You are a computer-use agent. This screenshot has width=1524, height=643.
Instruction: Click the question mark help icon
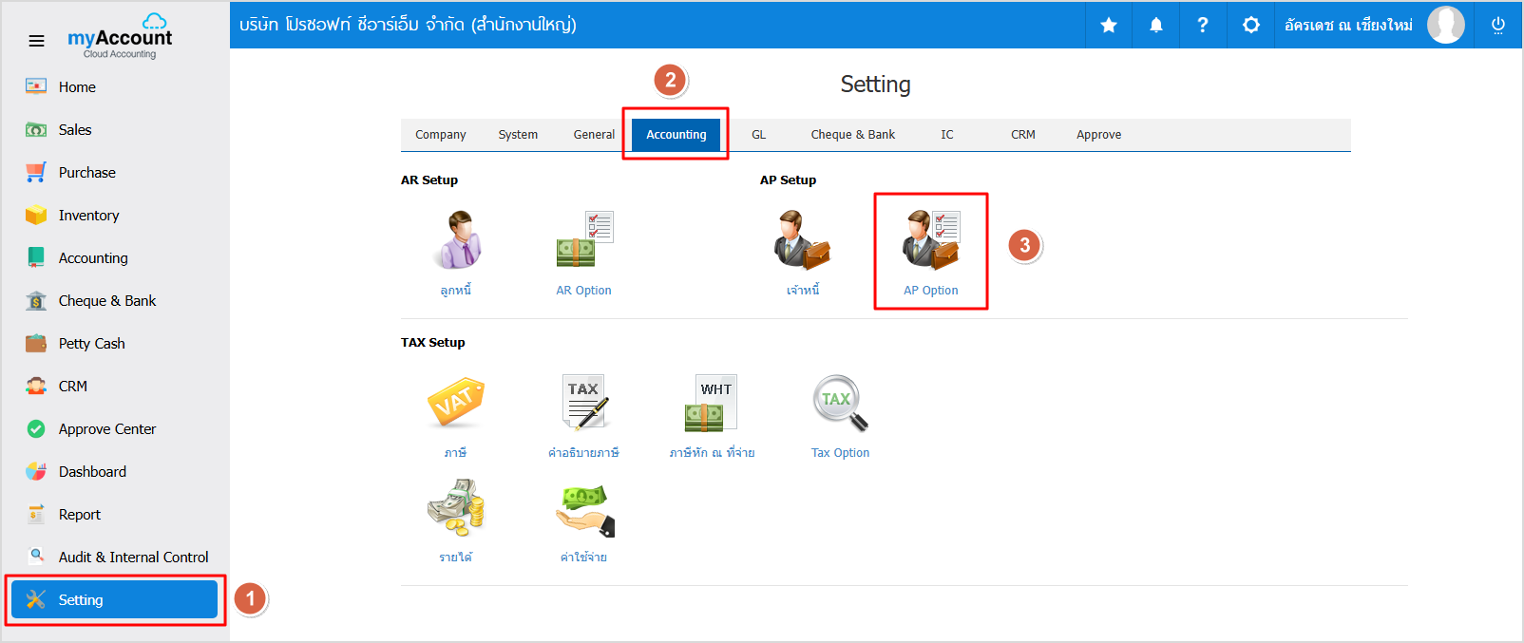pos(1203,25)
